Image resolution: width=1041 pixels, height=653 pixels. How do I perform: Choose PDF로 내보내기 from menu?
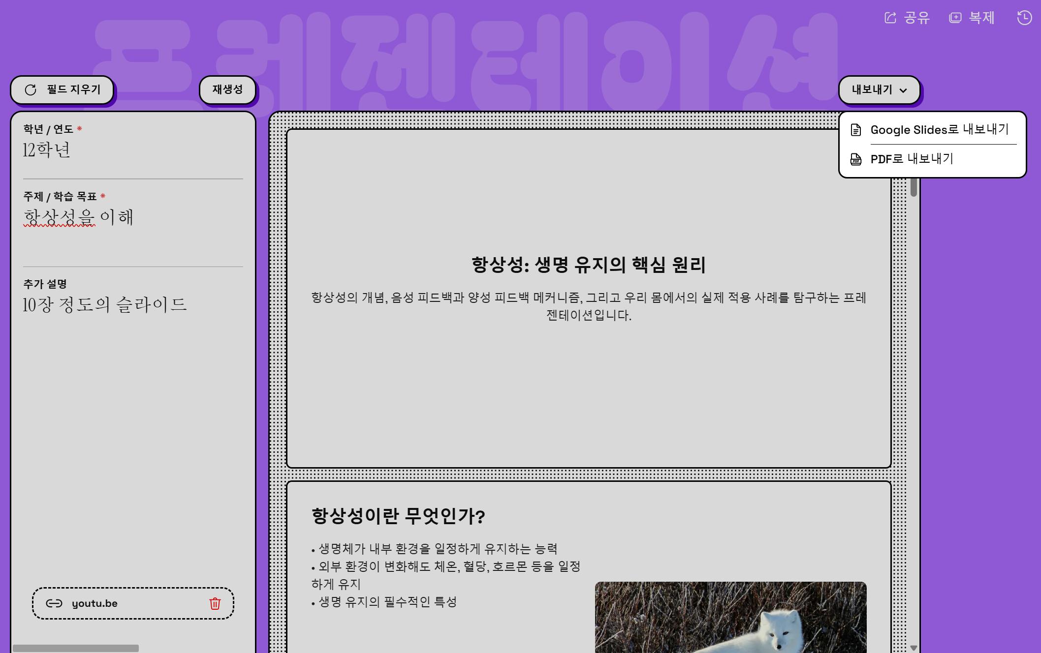coord(912,159)
